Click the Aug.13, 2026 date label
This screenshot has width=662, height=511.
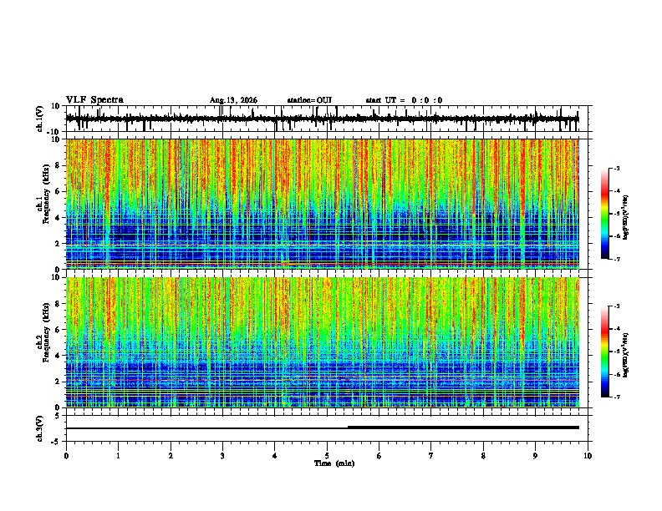233,100
